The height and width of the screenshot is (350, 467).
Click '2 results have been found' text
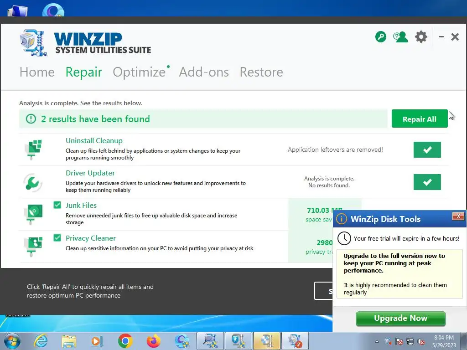coord(95,119)
